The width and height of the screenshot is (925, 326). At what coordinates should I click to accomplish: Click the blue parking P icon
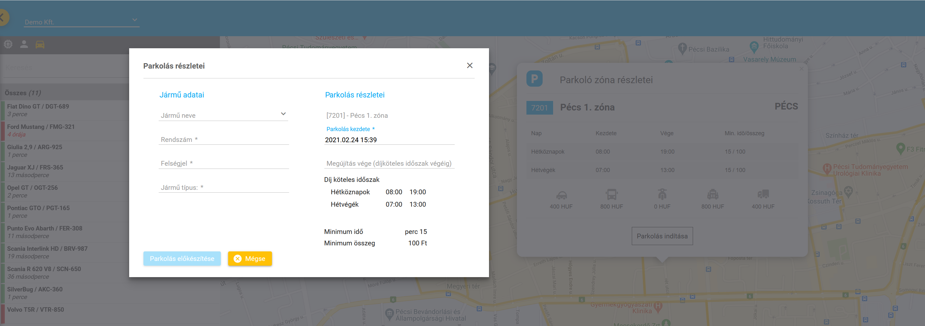(534, 79)
